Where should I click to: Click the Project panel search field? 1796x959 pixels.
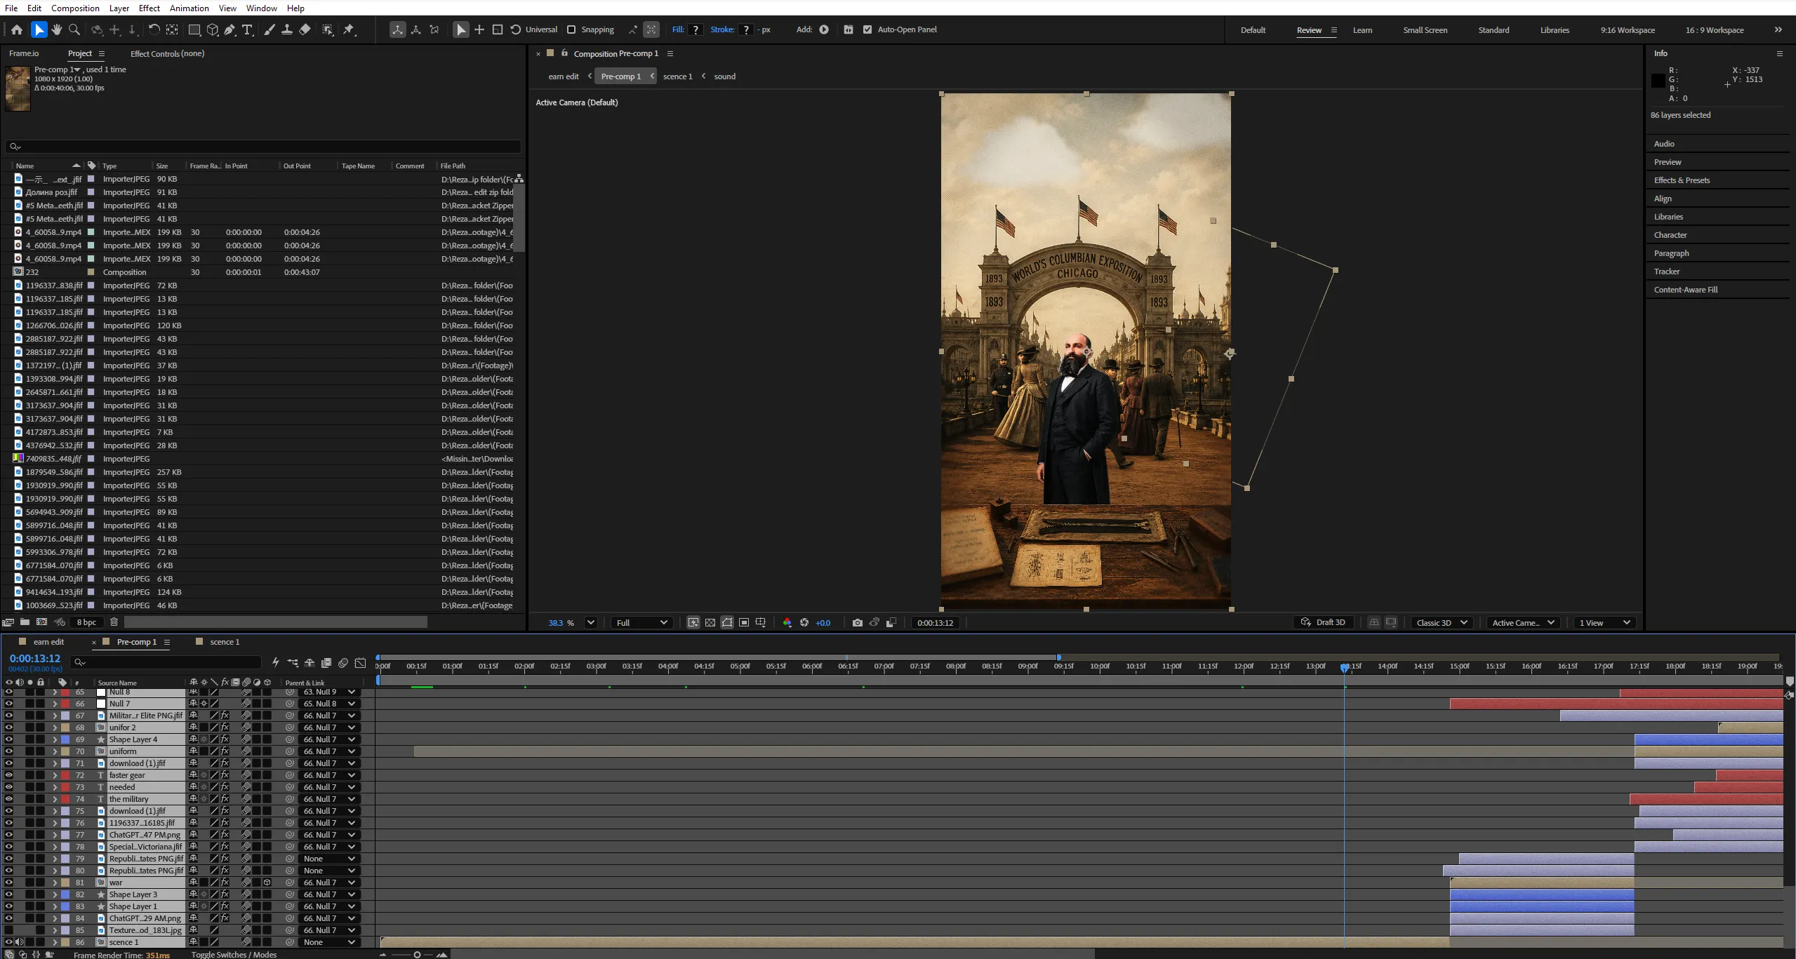click(x=263, y=147)
